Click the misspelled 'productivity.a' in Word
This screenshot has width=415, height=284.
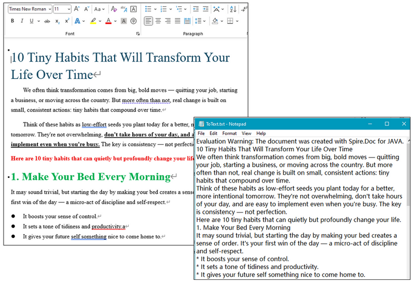point(108,226)
